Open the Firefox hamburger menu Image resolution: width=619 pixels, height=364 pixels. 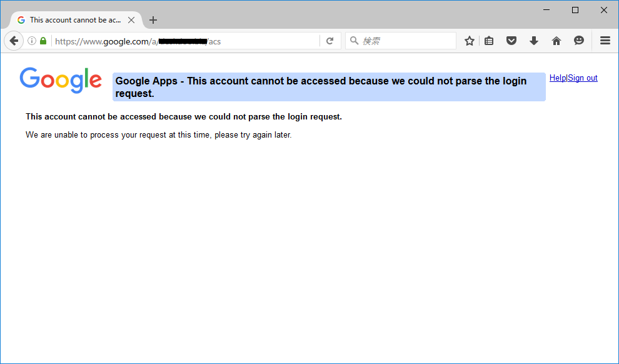point(605,41)
